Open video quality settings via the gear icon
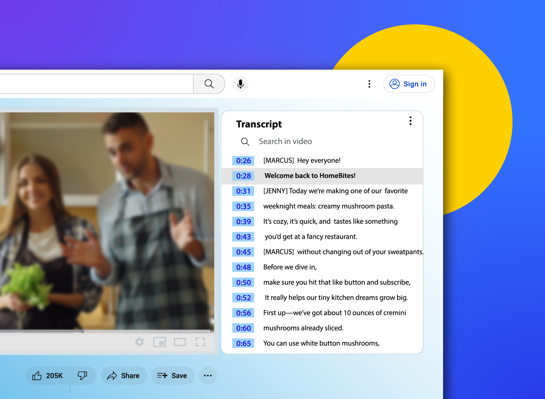 (x=139, y=342)
